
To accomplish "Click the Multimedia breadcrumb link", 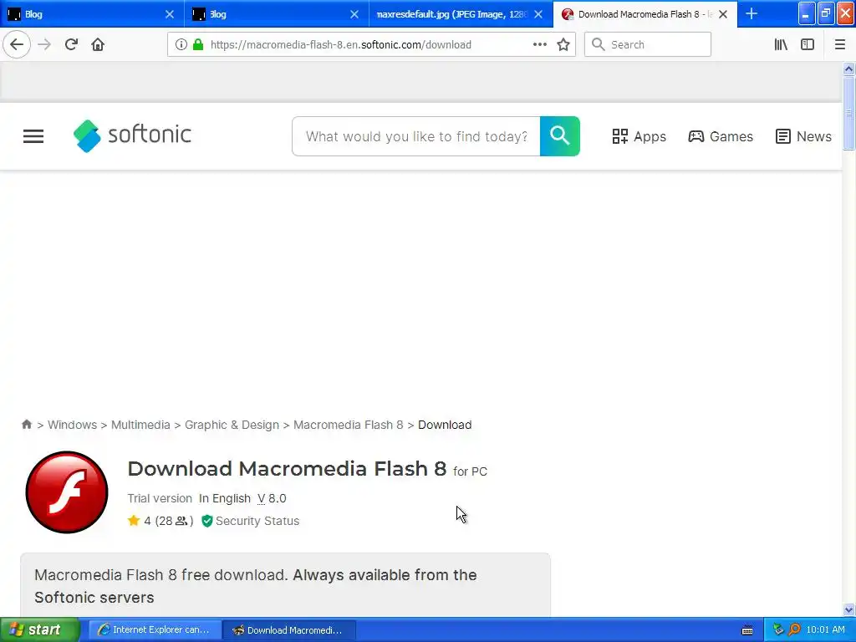I will click(140, 425).
